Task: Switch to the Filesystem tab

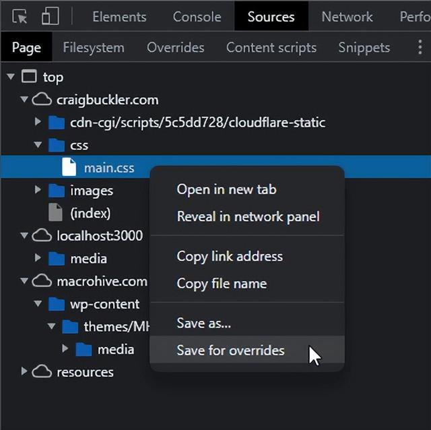Action: 94,47
